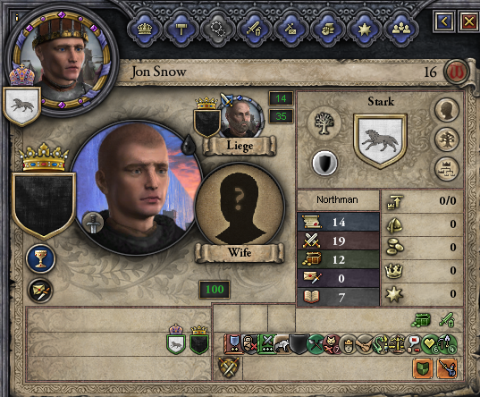Viewport: 480px width, 397px height.
Task: Open the sword Military tab icon
Action: tap(255, 30)
